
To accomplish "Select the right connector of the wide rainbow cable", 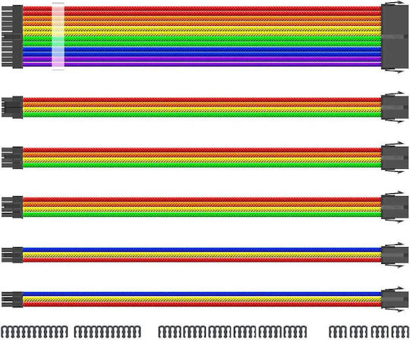I will (395, 37).
